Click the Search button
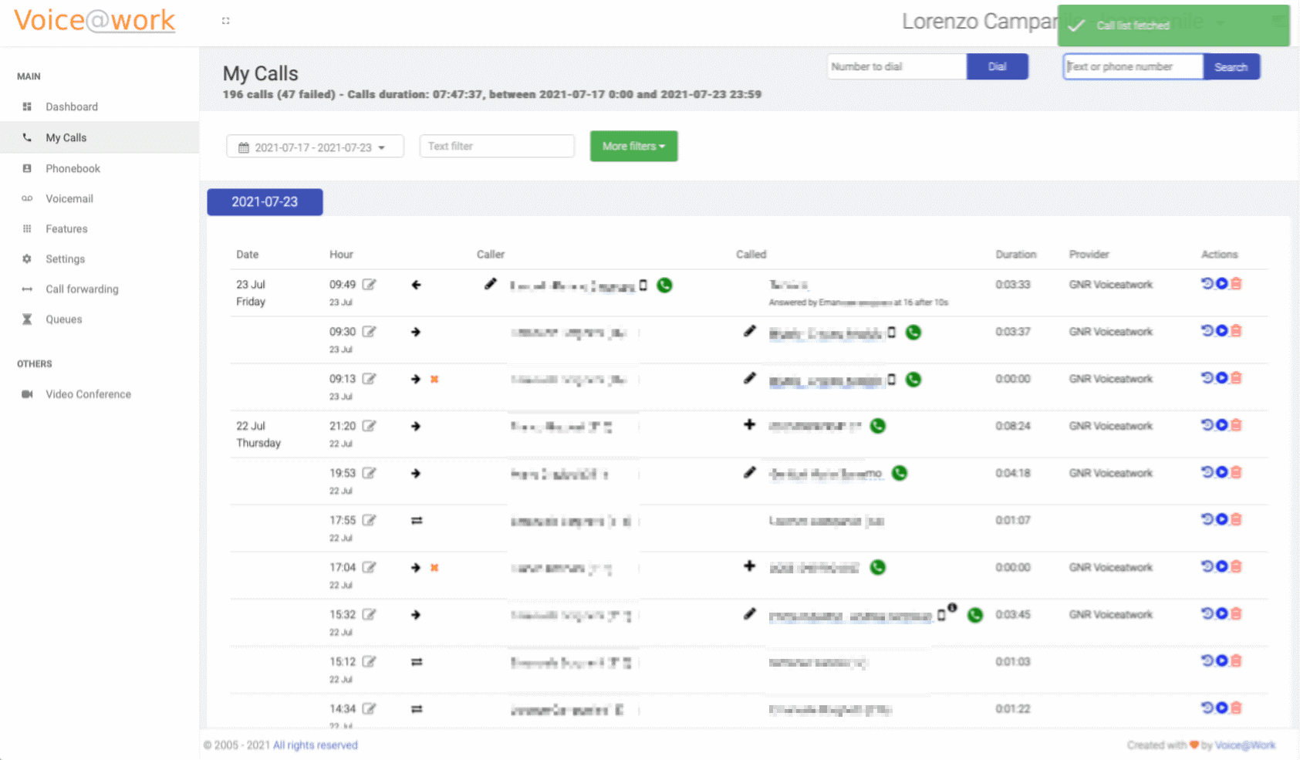The image size is (1300, 760). (1231, 66)
